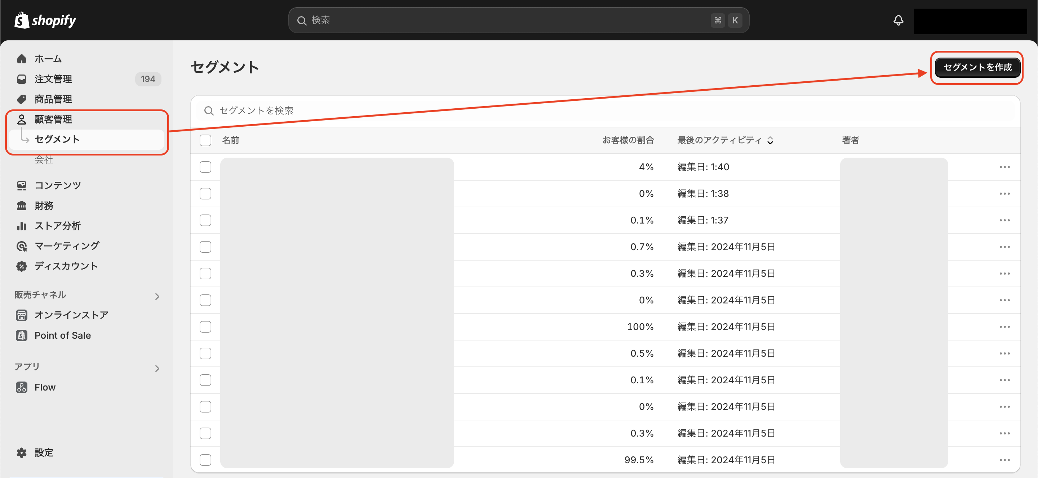Click the Products (商品管理) tag icon
This screenshot has width=1038, height=478.
(21, 99)
